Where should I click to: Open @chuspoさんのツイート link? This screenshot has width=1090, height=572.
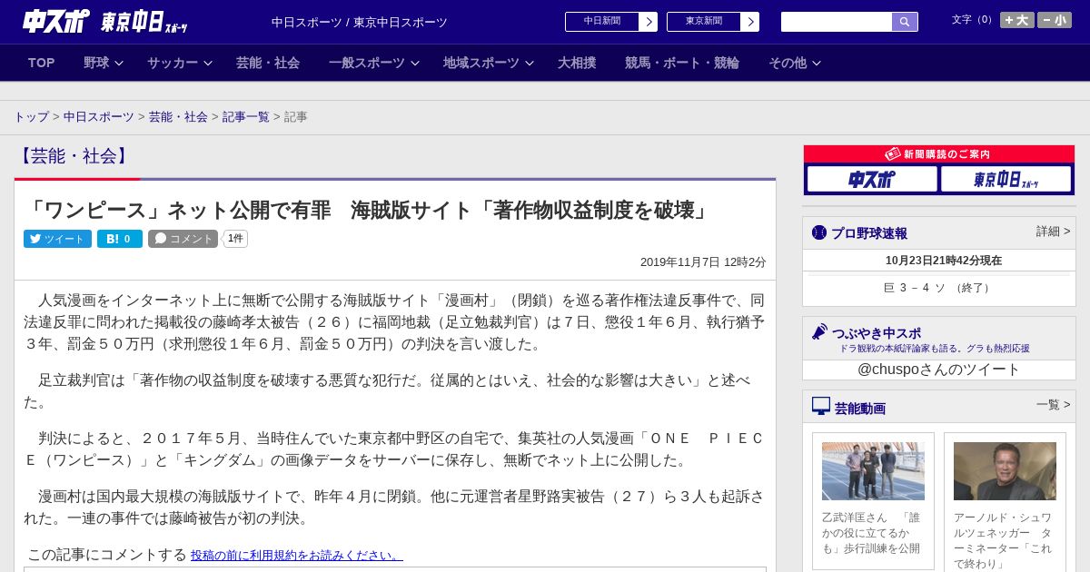point(939,370)
